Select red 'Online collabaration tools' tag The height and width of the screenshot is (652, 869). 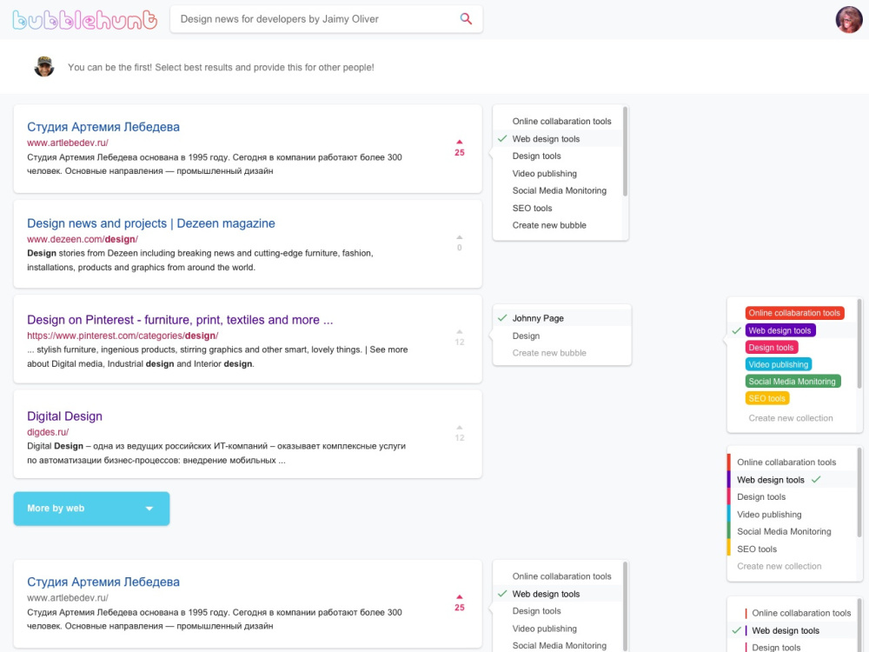[x=794, y=313]
